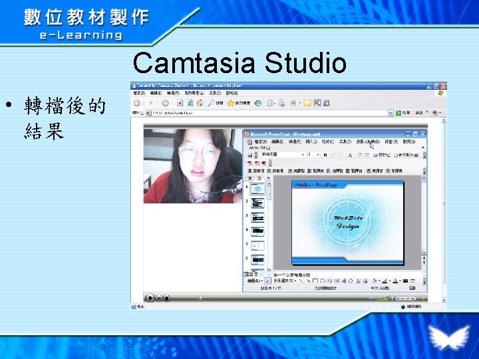This screenshot has width=479, height=359.
Task: Click the Line Color pen icon
Action: click(x=385, y=281)
